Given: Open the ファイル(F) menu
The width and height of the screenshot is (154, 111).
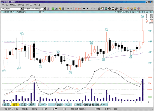Looking at the screenshot, I should point(4,4).
